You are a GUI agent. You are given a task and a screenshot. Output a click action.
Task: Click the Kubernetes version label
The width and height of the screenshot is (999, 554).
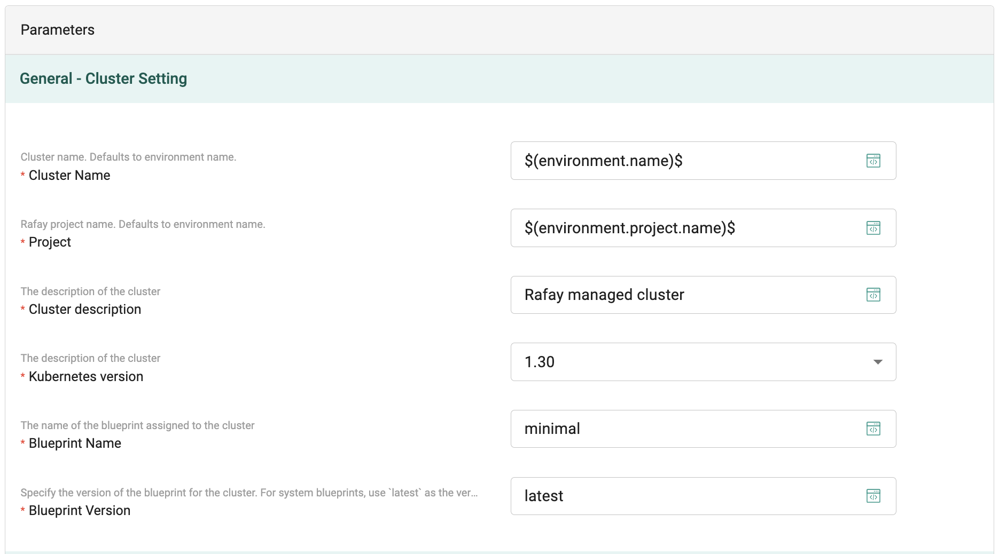[86, 376]
